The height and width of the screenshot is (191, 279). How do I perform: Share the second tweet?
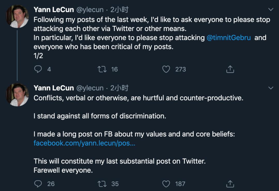(x=230, y=184)
